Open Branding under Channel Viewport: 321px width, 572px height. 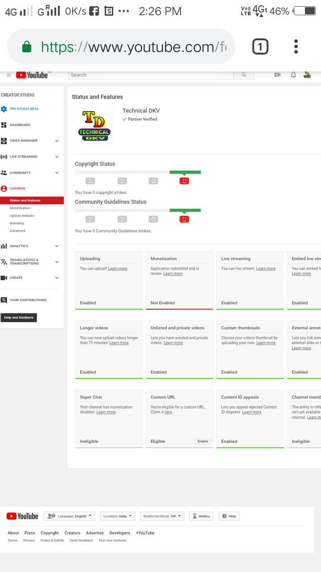coord(17,223)
